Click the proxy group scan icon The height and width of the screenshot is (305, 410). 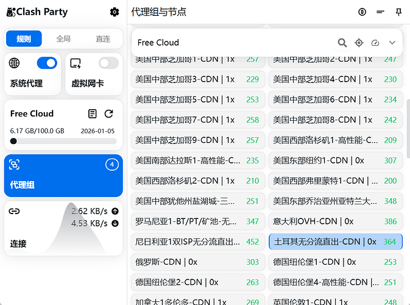point(14,165)
